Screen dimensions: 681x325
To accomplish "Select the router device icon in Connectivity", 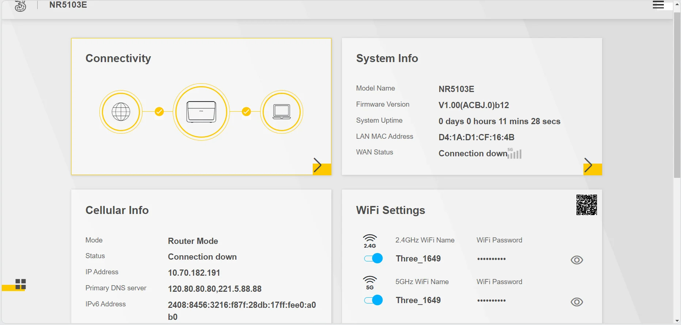I will pos(201,112).
